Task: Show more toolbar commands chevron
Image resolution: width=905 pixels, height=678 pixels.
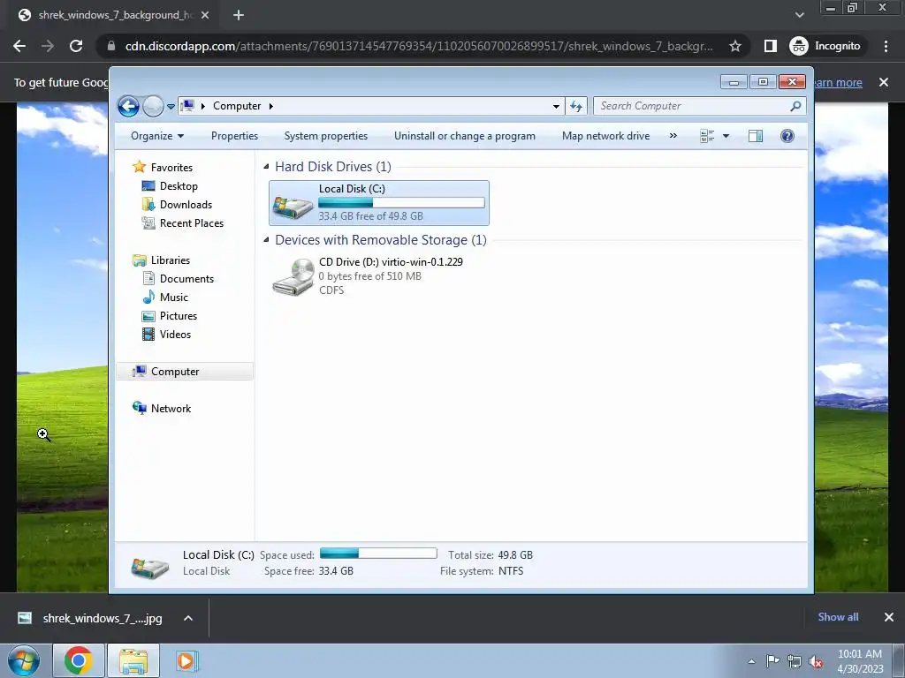Action: pos(673,136)
